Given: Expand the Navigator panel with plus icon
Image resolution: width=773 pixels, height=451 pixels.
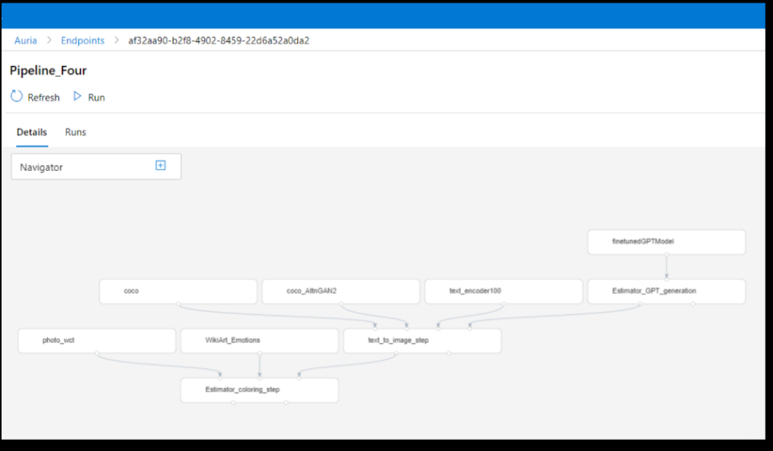Looking at the screenshot, I should coord(161,166).
